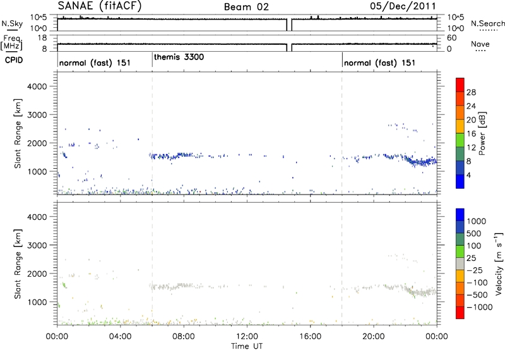505x350 pixels.
Task: Click the data gap in the N.Sky trace
Action: pyautogui.click(x=289, y=25)
